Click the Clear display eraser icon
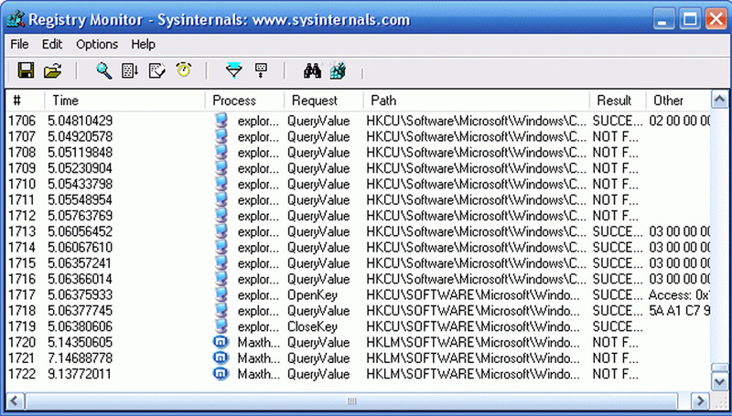Image resolution: width=732 pixels, height=416 pixels. [x=156, y=71]
